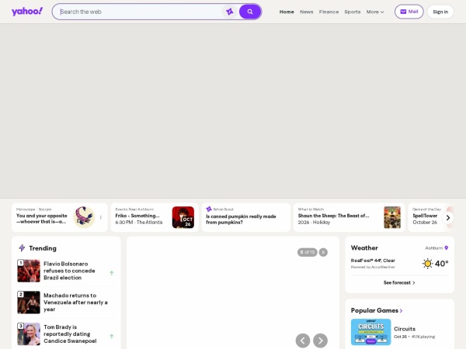Go to the previous slideshow story
This screenshot has width=466, height=349.
click(303, 340)
